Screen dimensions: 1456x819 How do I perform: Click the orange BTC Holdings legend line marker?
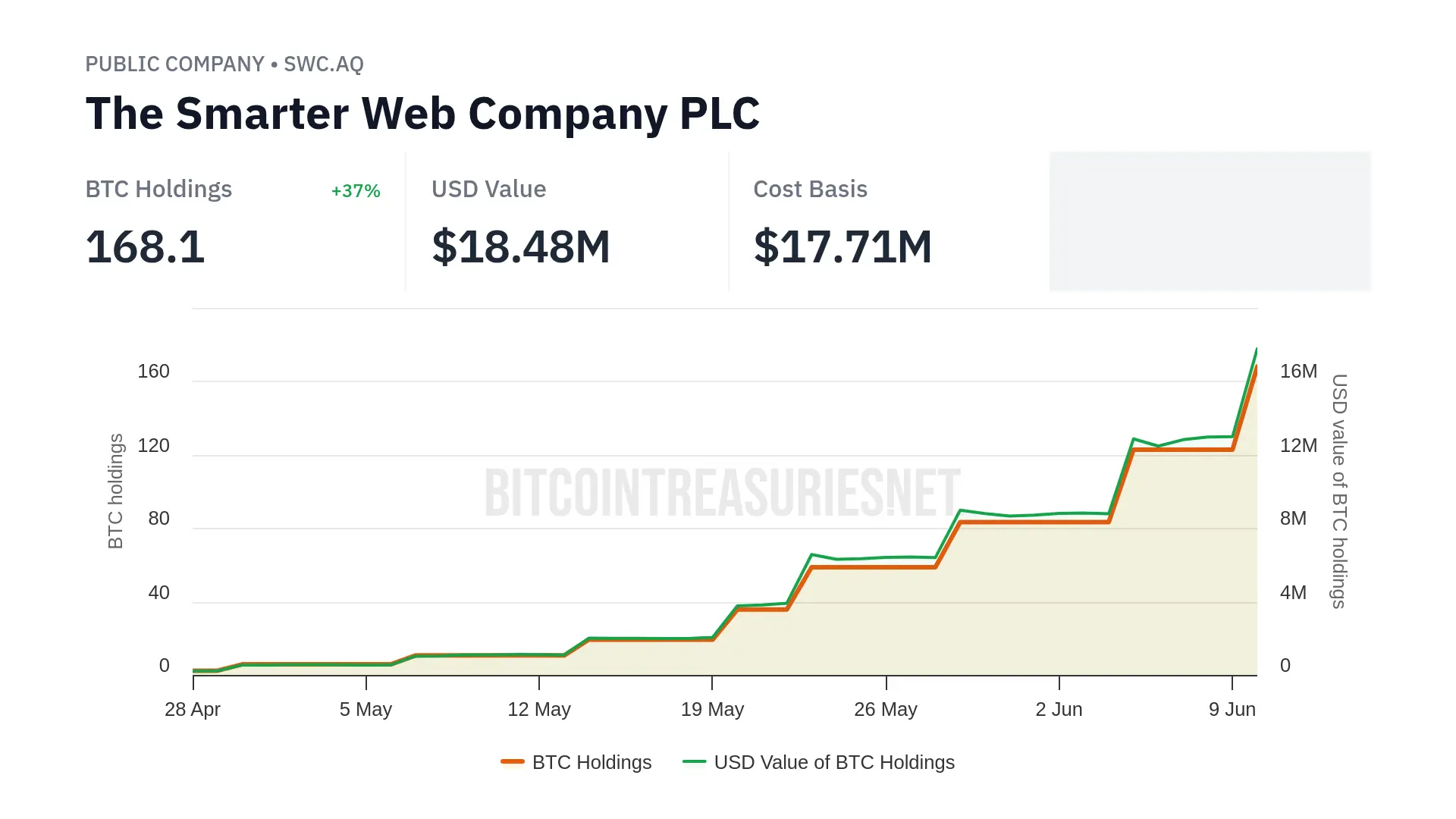tap(513, 761)
